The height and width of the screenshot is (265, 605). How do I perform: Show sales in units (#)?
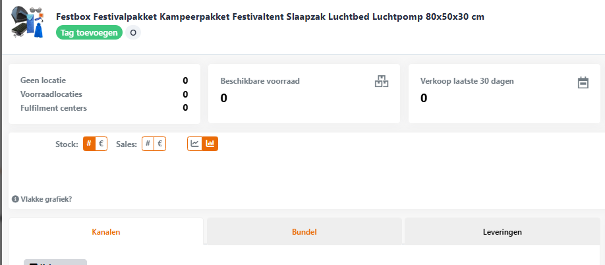pyautogui.click(x=148, y=144)
